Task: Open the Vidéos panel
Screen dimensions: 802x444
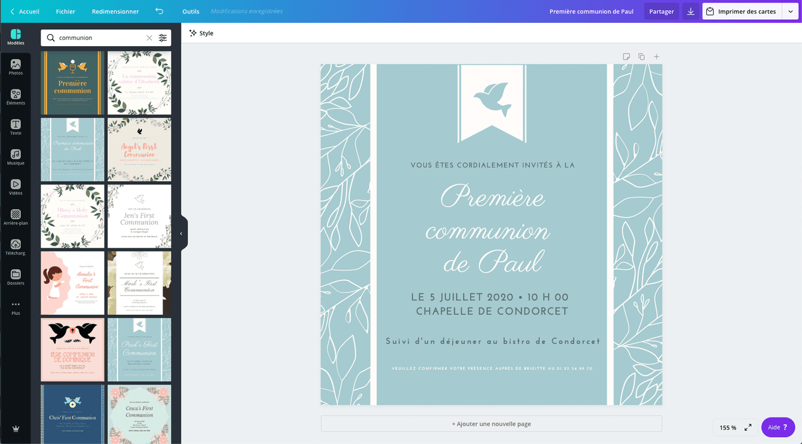Action: tap(15, 187)
